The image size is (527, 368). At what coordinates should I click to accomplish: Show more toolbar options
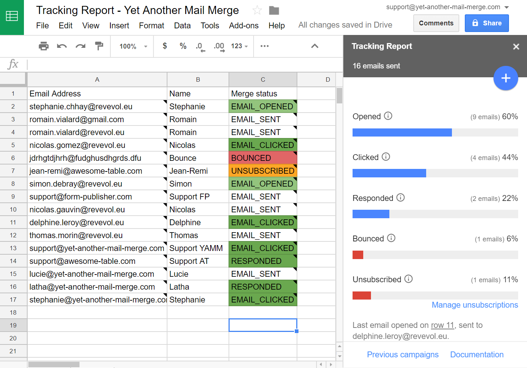pos(265,46)
